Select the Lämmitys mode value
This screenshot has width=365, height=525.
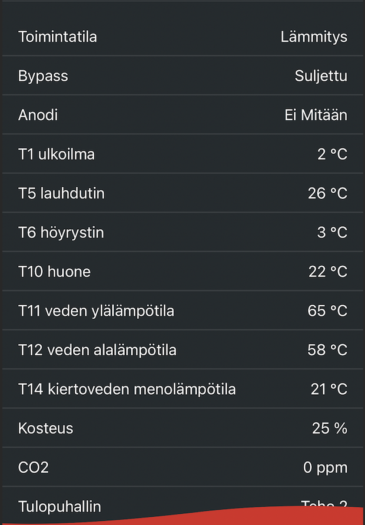315,37
